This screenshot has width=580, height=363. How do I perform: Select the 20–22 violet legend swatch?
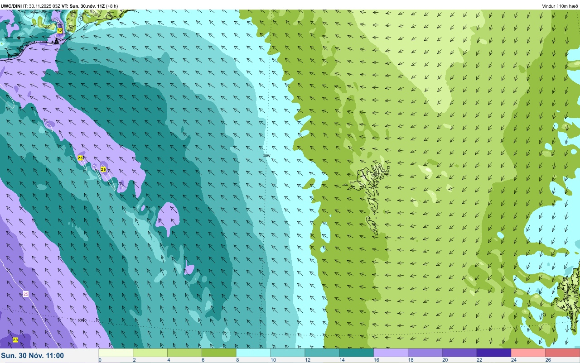click(460, 353)
